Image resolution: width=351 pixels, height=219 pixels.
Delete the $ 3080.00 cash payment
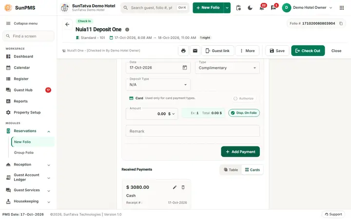click(x=183, y=187)
